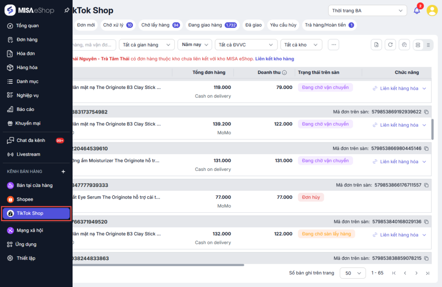
Task: Switch to card view layout
Action: click(417, 44)
